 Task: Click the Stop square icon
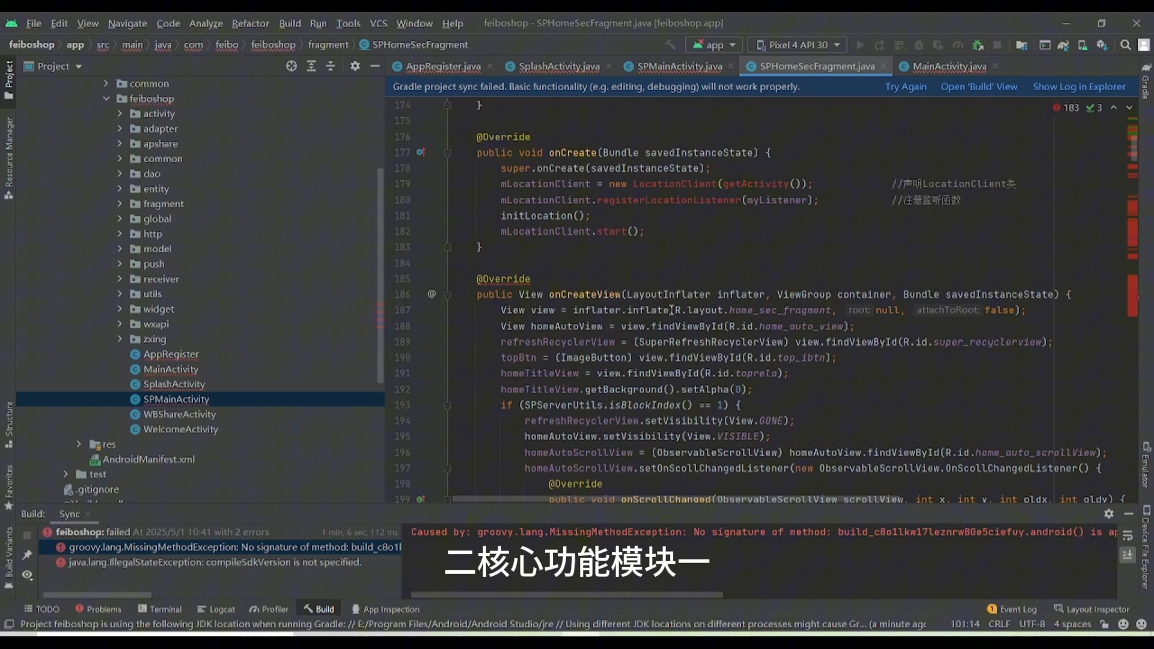pyautogui.click(x=997, y=45)
